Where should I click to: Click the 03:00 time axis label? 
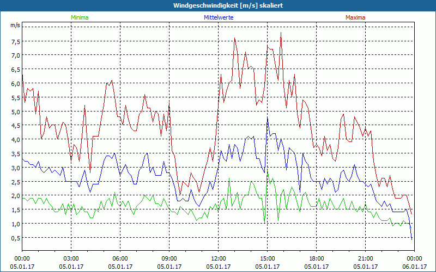click(x=71, y=259)
